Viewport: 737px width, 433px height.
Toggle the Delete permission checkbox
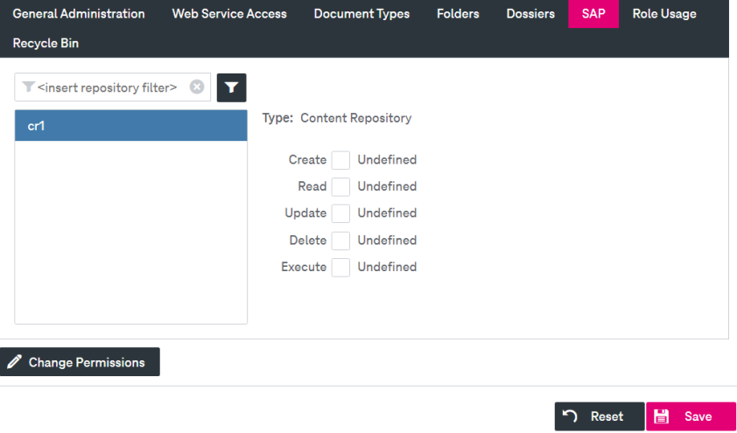pos(340,241)
